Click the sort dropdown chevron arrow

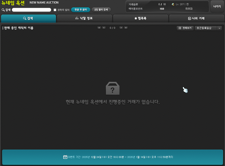[x=219, y=28]
